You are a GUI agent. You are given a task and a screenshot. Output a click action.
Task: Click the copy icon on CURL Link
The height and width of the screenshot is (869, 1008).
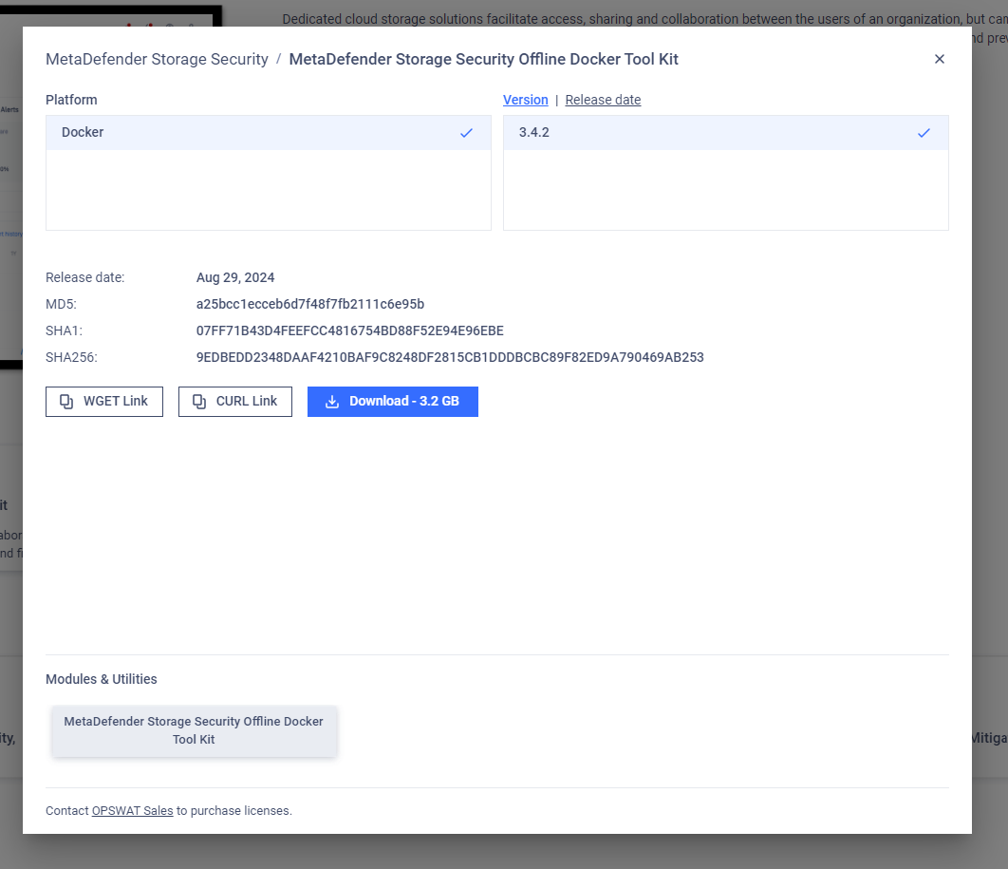199,402
